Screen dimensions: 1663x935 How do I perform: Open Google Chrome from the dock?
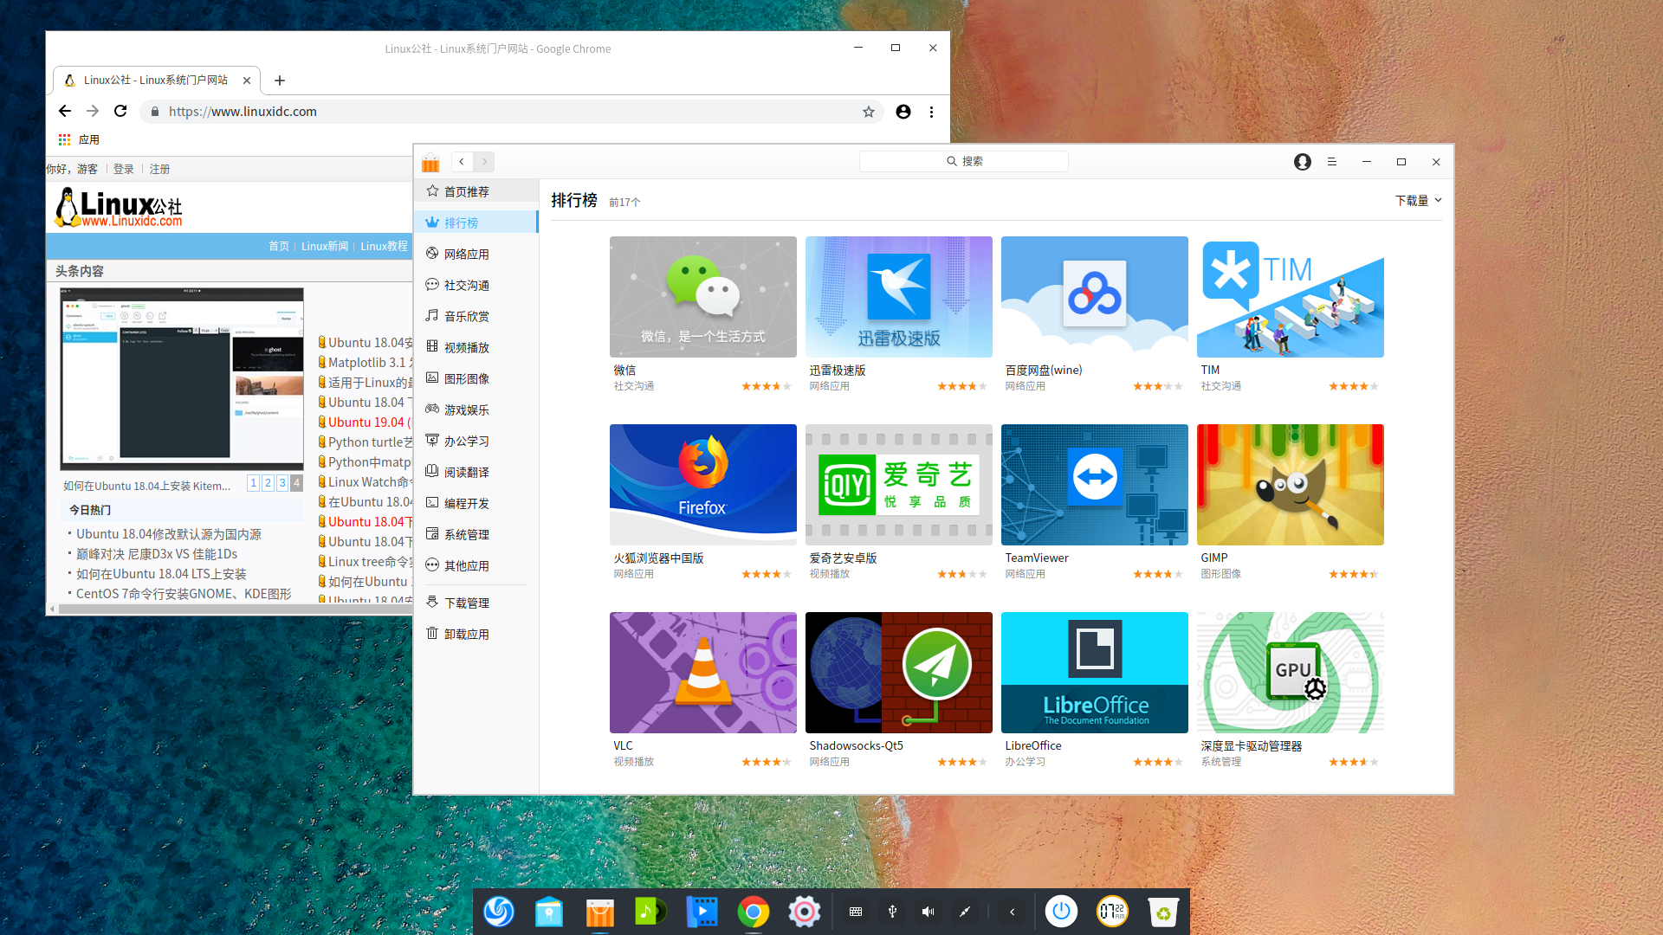click(753, 912)
